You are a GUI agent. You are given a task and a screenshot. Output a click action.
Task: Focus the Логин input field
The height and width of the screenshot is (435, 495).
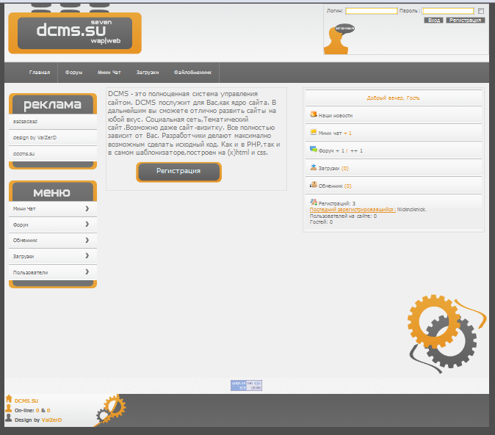coord(372,11)
